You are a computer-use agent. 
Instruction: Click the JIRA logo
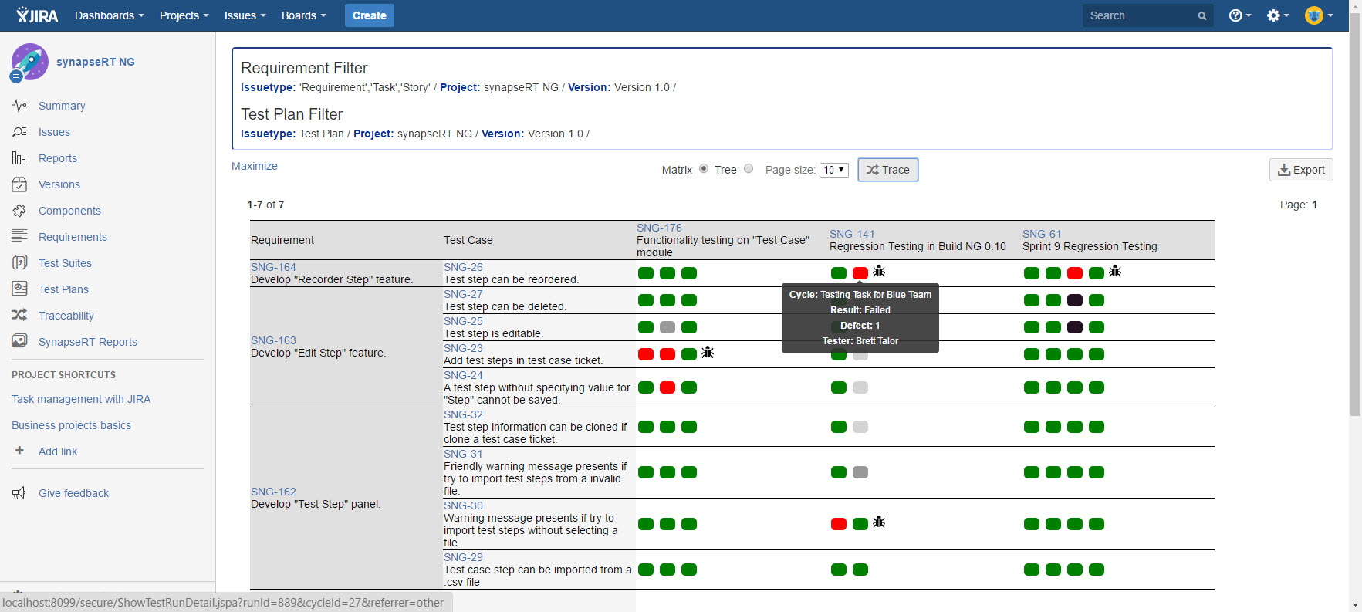click(37, 15)
